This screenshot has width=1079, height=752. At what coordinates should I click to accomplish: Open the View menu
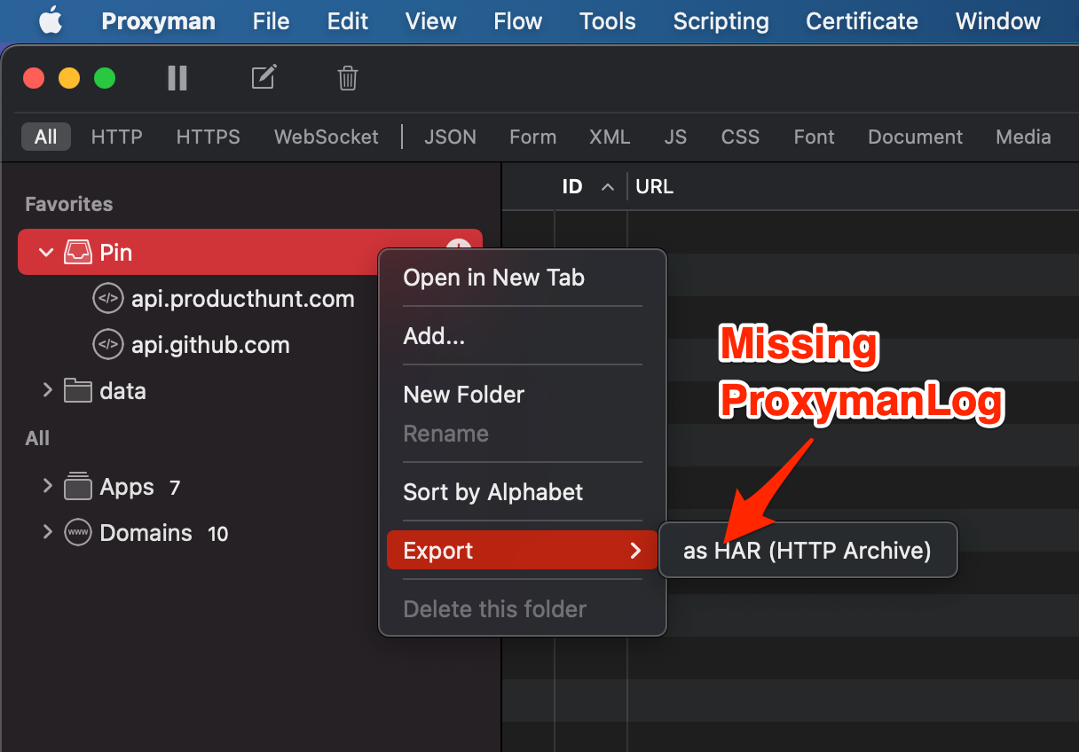click(431, 21)
